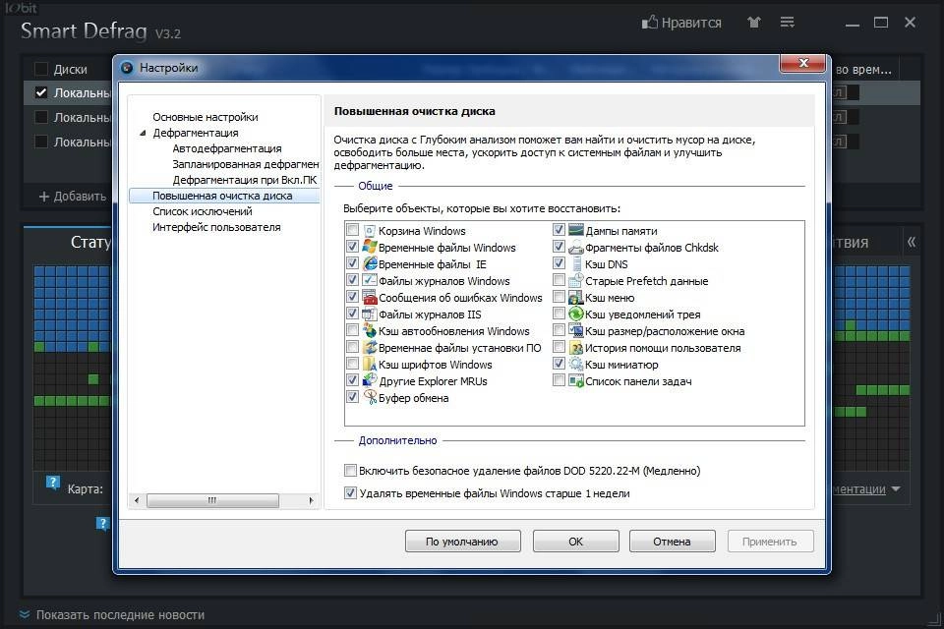Open Список исключений settings page
This screenshot has height=629, width=944.
(202, 211)
